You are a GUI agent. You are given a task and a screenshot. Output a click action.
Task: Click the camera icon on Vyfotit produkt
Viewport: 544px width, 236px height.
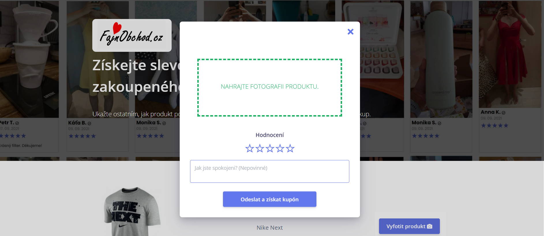(x=429, y=227)
